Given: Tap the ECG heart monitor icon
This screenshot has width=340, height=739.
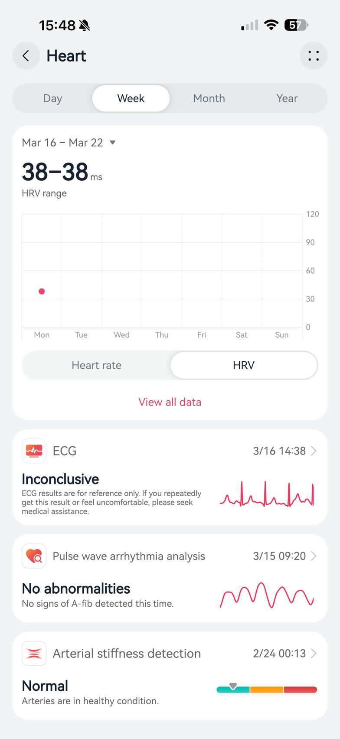Looking at the screenshot, I should [34, 451].
